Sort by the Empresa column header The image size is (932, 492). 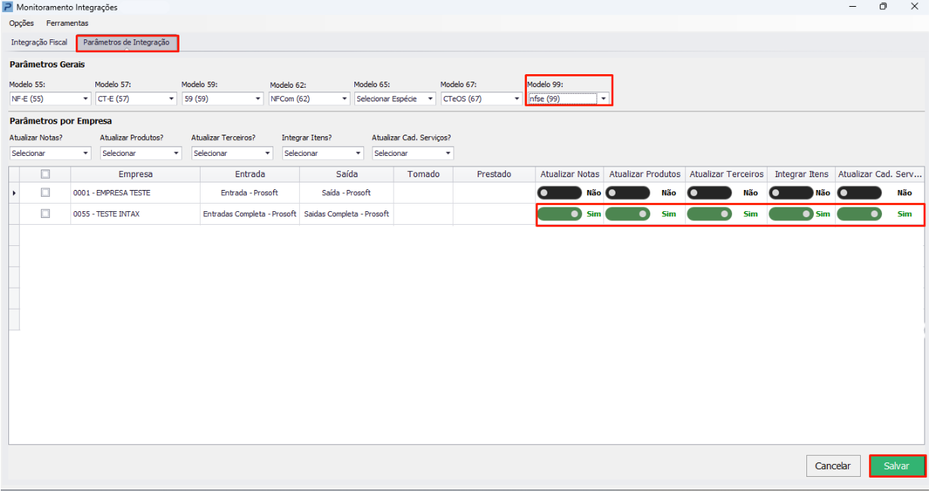[136, 174]
